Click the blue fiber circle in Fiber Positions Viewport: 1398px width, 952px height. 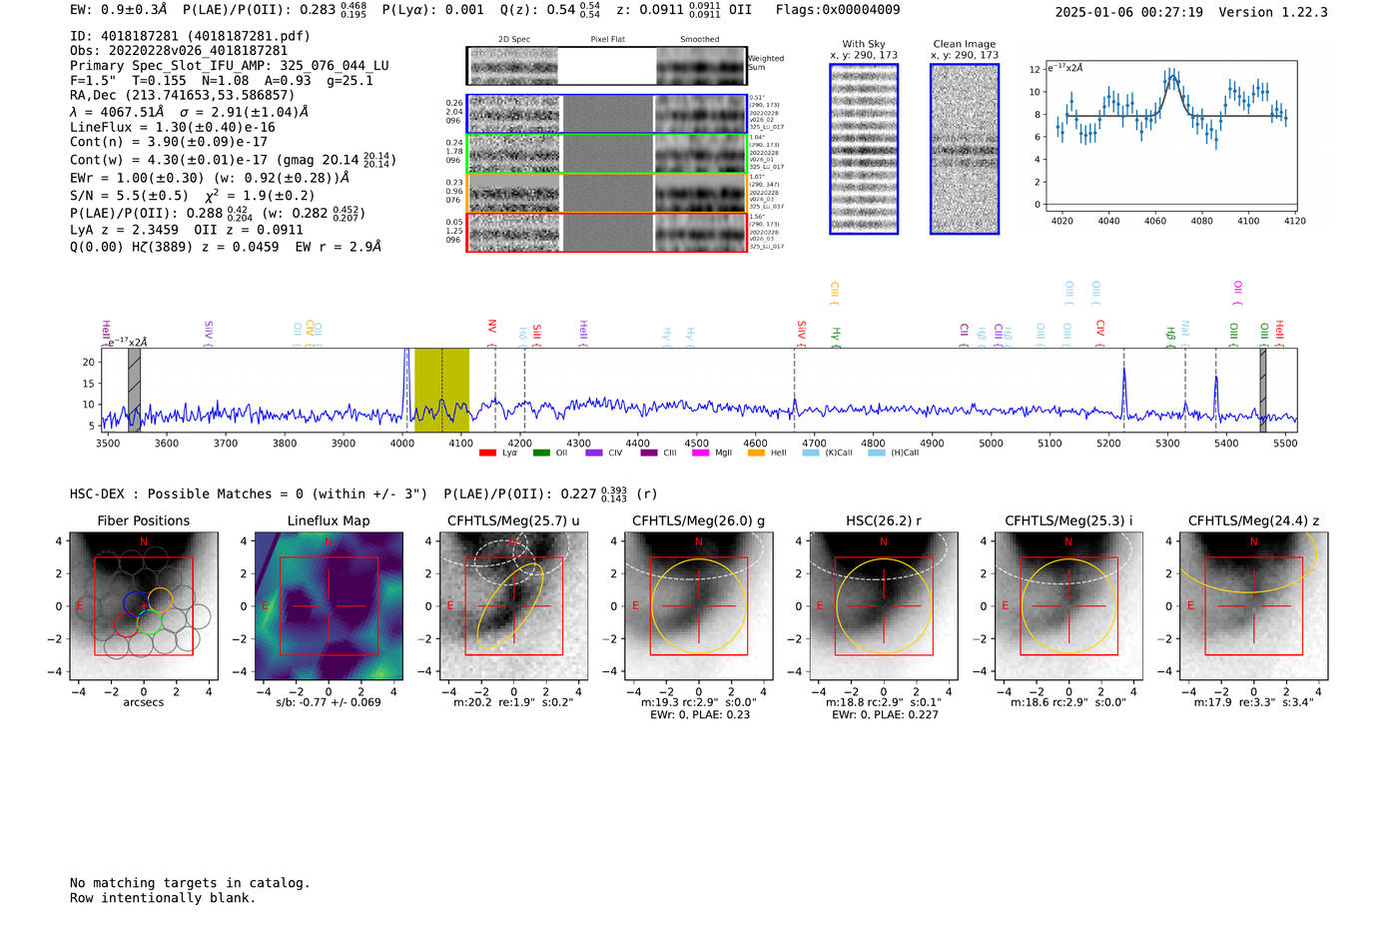pos(136,602)
